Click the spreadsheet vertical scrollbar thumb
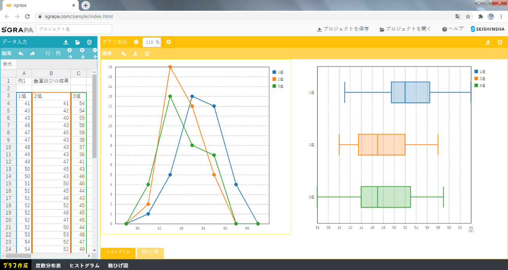 point(94,116)
